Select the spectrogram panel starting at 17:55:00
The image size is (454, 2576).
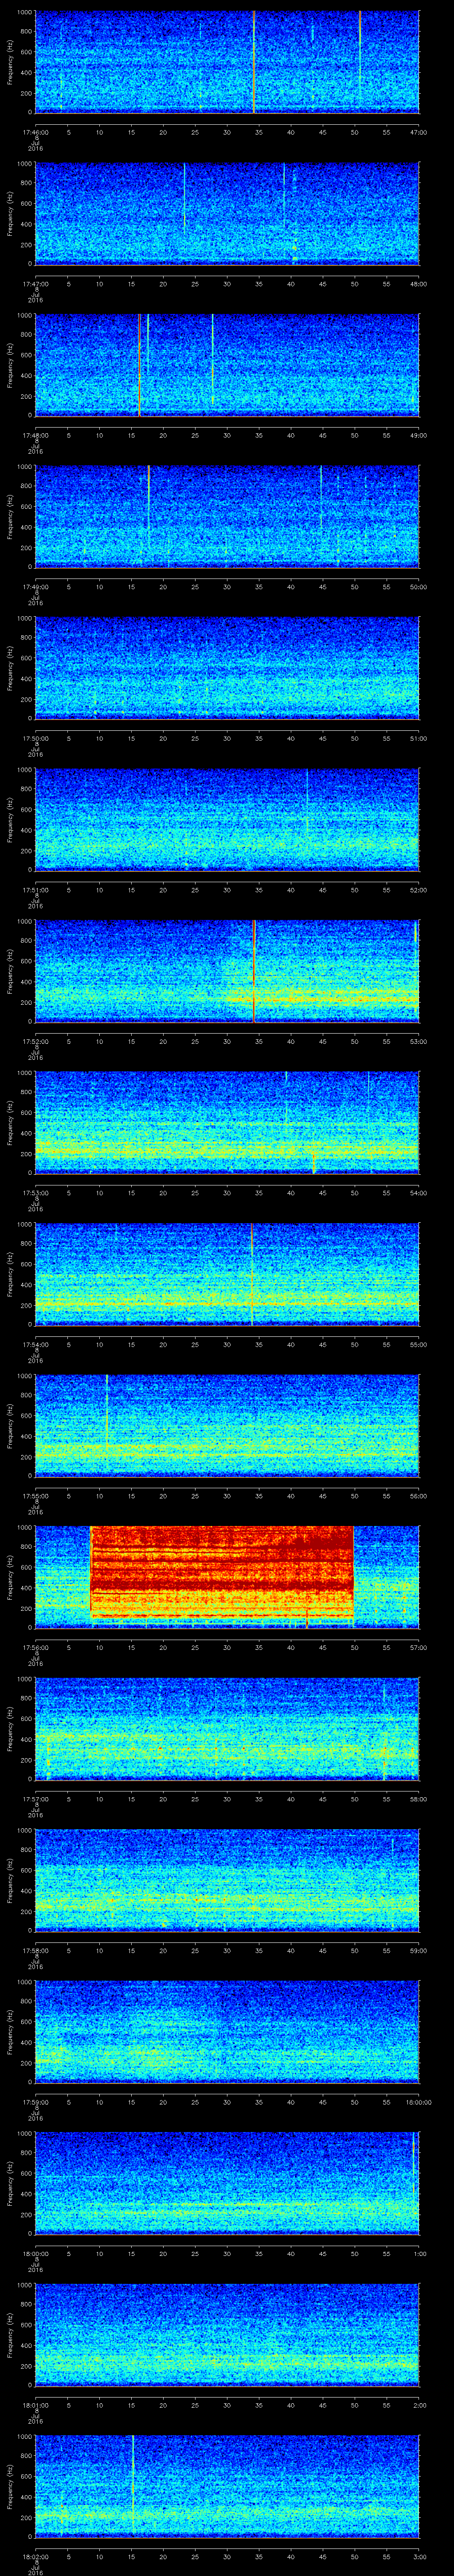click(227, 1425)
